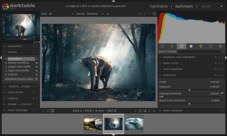This screenshot has width=227, height=136.
Task: Expand the color picker panel
Action: tap(5, 92)
